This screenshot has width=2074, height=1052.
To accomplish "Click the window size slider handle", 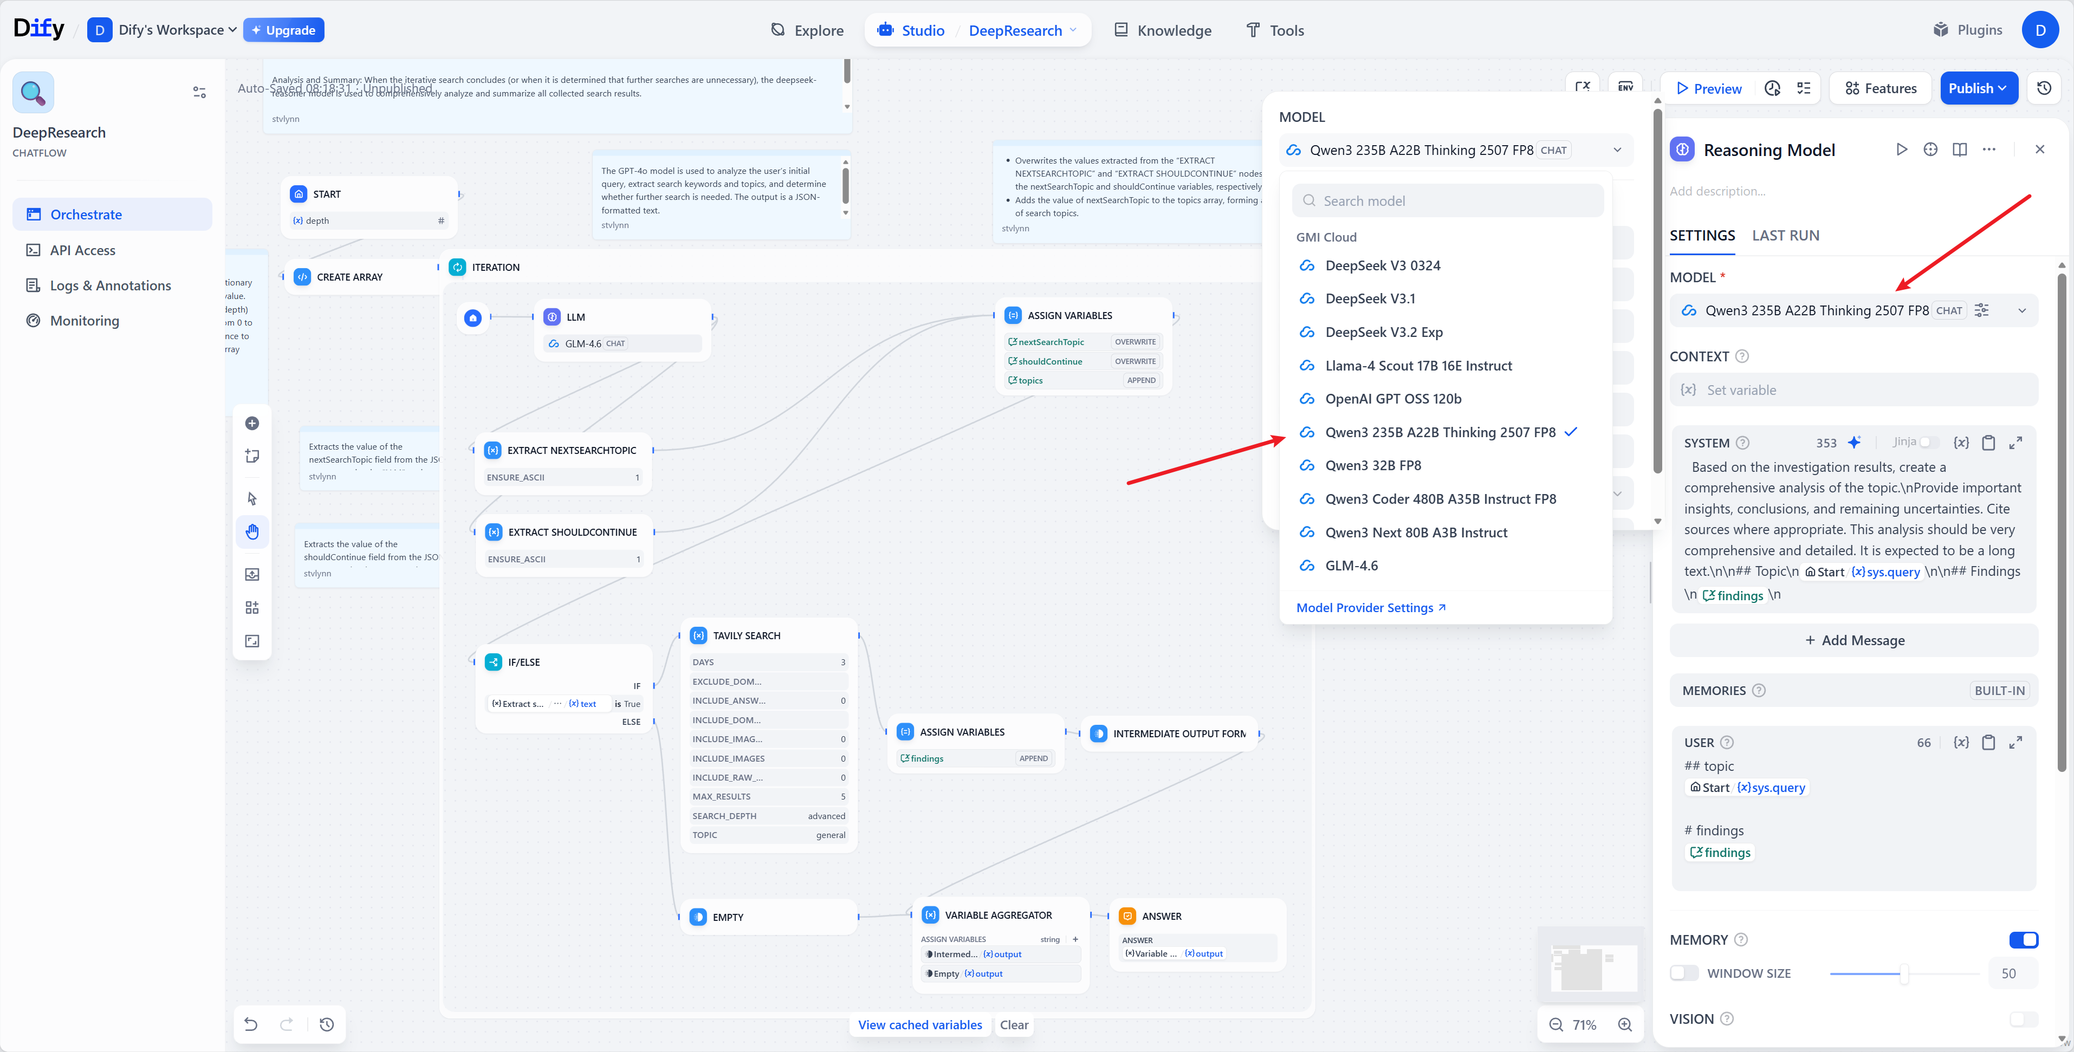I will [x=1904, y=974].
